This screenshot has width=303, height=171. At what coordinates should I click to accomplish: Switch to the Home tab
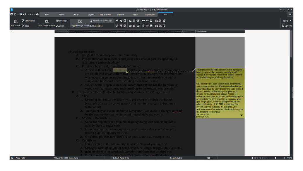coord(61,15)
